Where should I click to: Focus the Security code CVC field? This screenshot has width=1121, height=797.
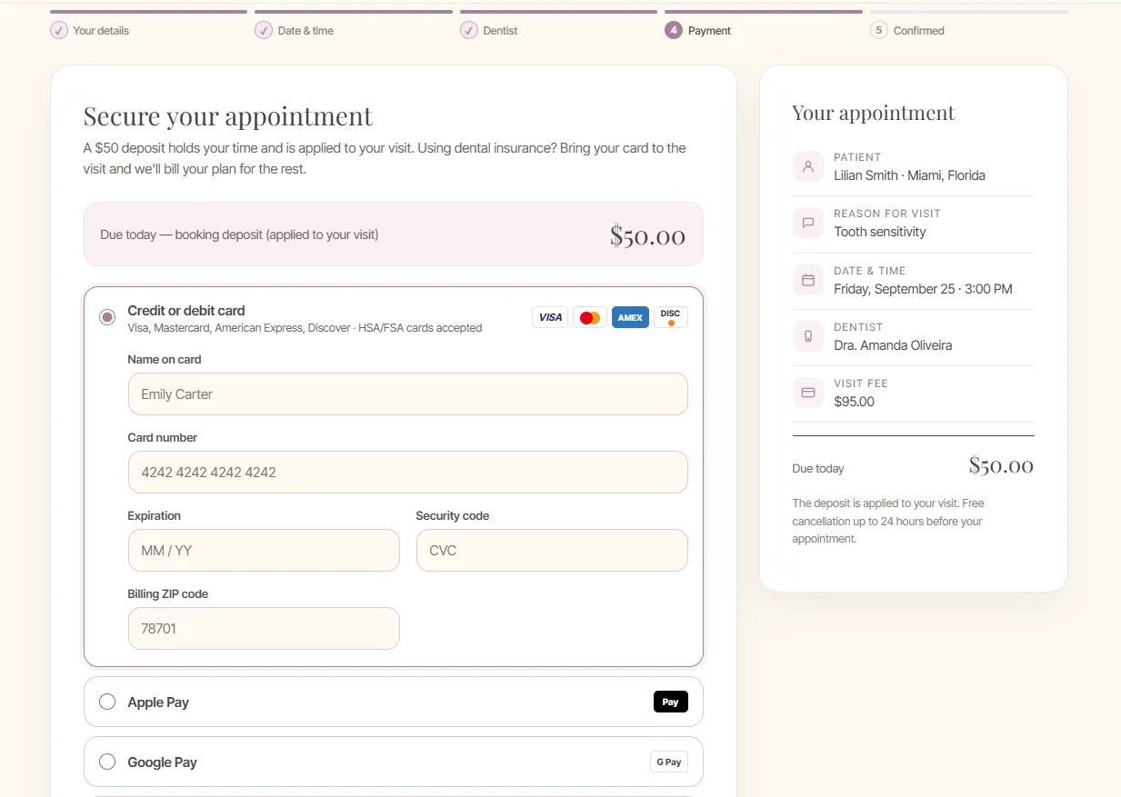(552, 550)
